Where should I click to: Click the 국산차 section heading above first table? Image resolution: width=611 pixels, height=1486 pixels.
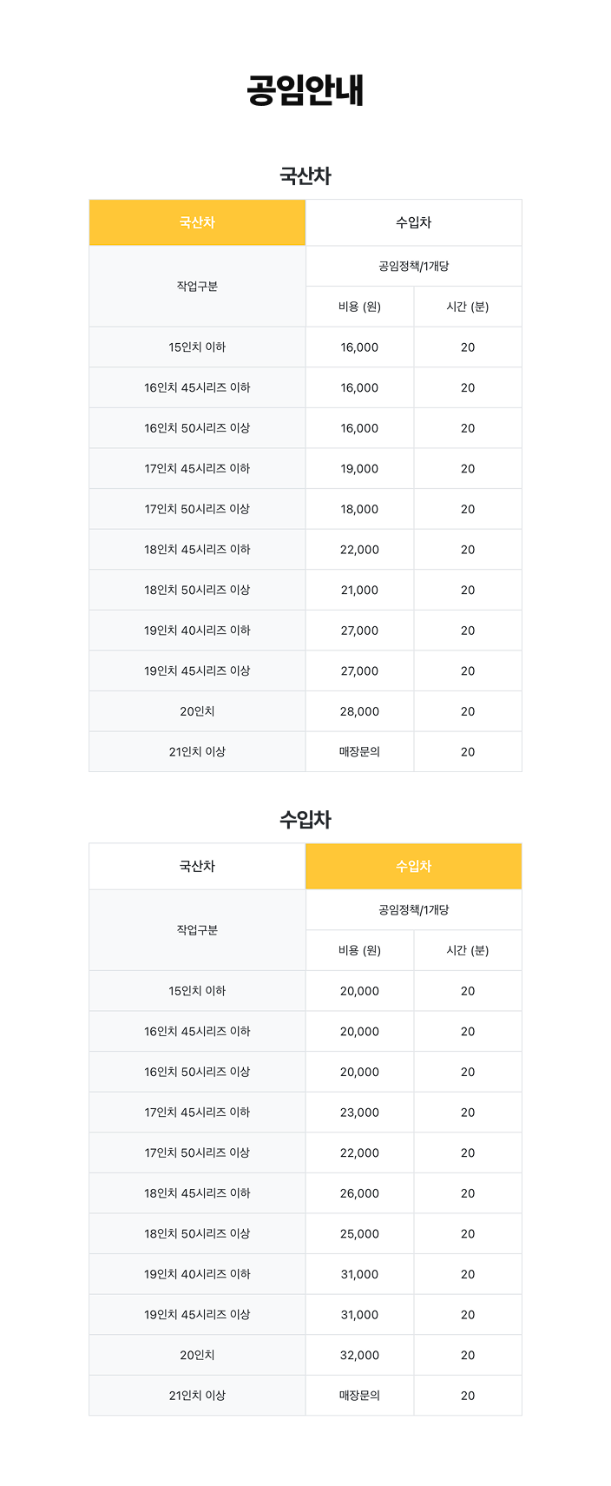(x=305, y=175)
